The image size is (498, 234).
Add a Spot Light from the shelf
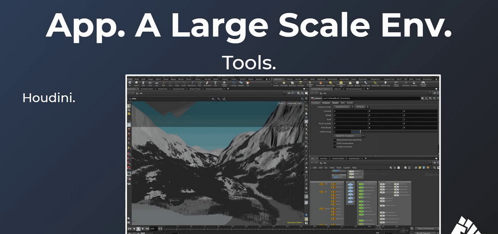pos(292,84)
